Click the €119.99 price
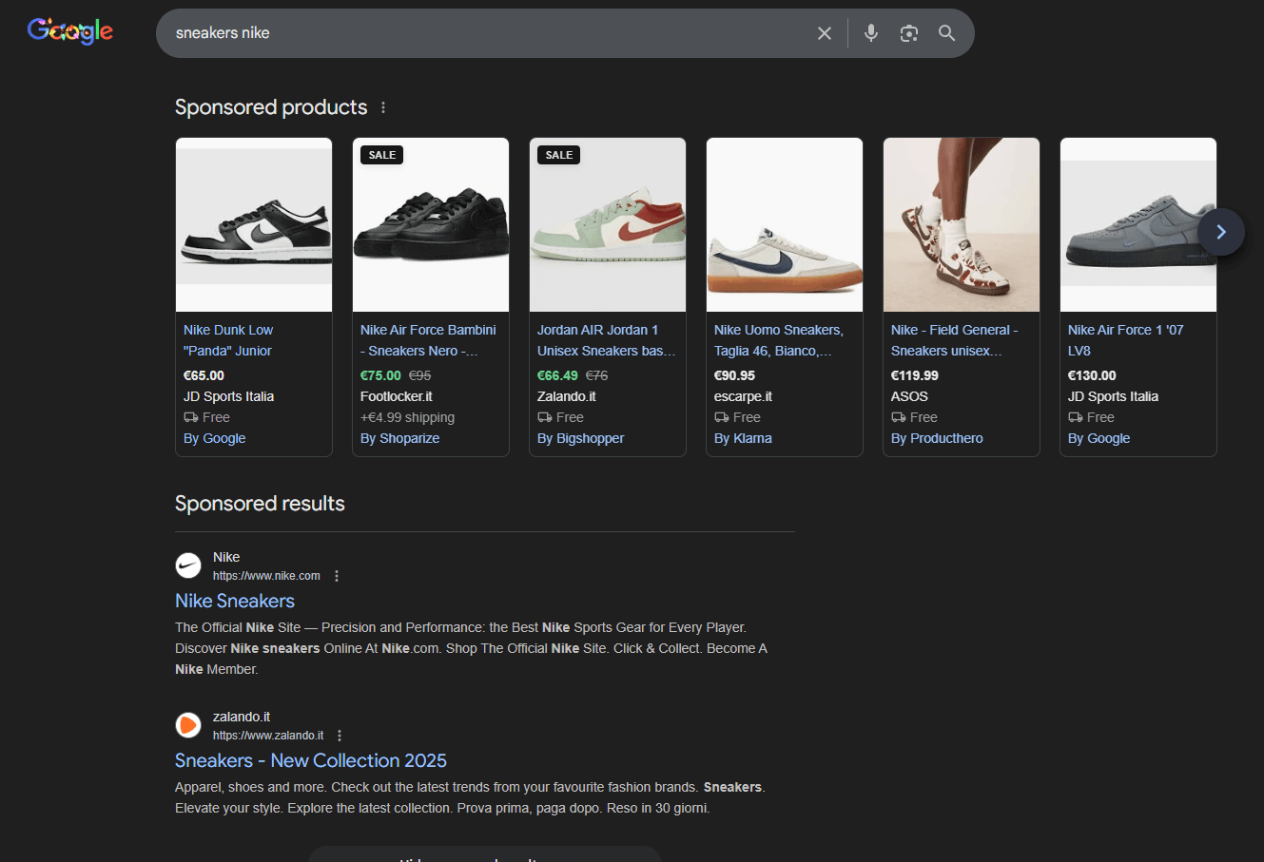1264x862 pixels. pos(915,375)
